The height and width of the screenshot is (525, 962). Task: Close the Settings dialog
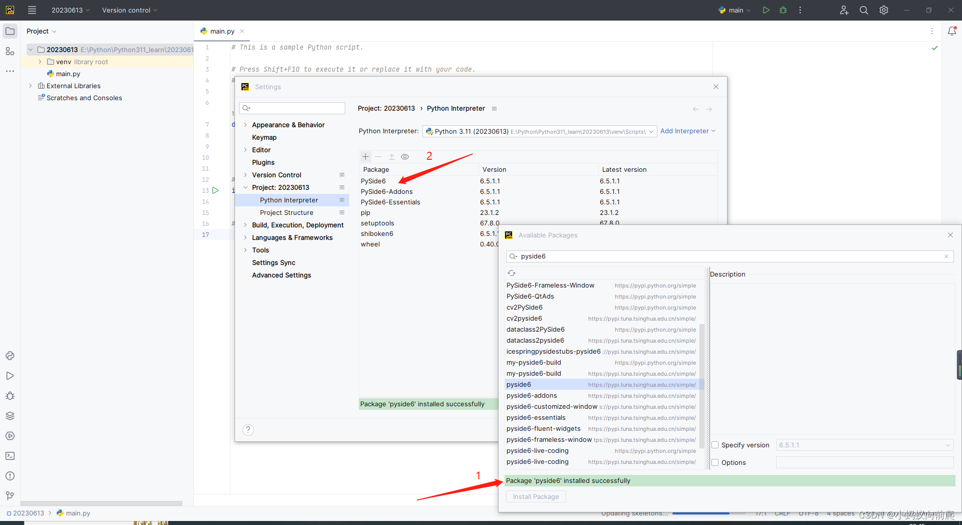[x=716, y=87]
